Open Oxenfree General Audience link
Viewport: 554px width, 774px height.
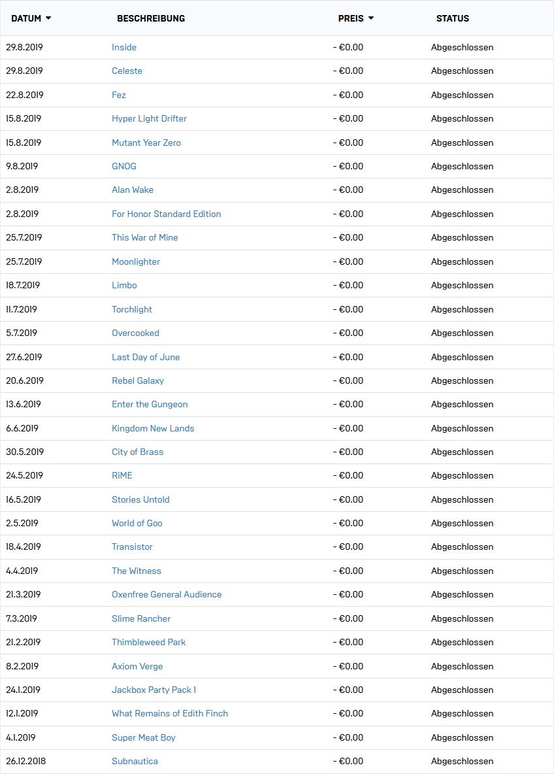[166, 594]
